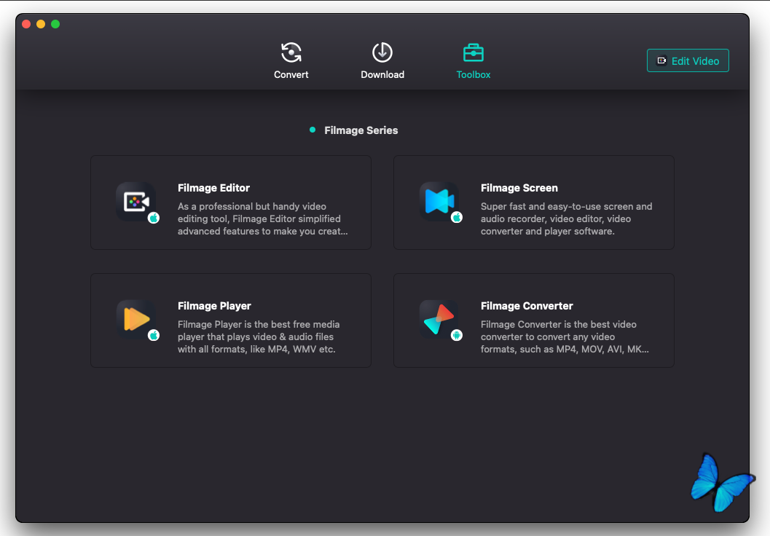Click the green full-screen window button
The width and height of the screenshot is (770, 536).
coord(55,24)
